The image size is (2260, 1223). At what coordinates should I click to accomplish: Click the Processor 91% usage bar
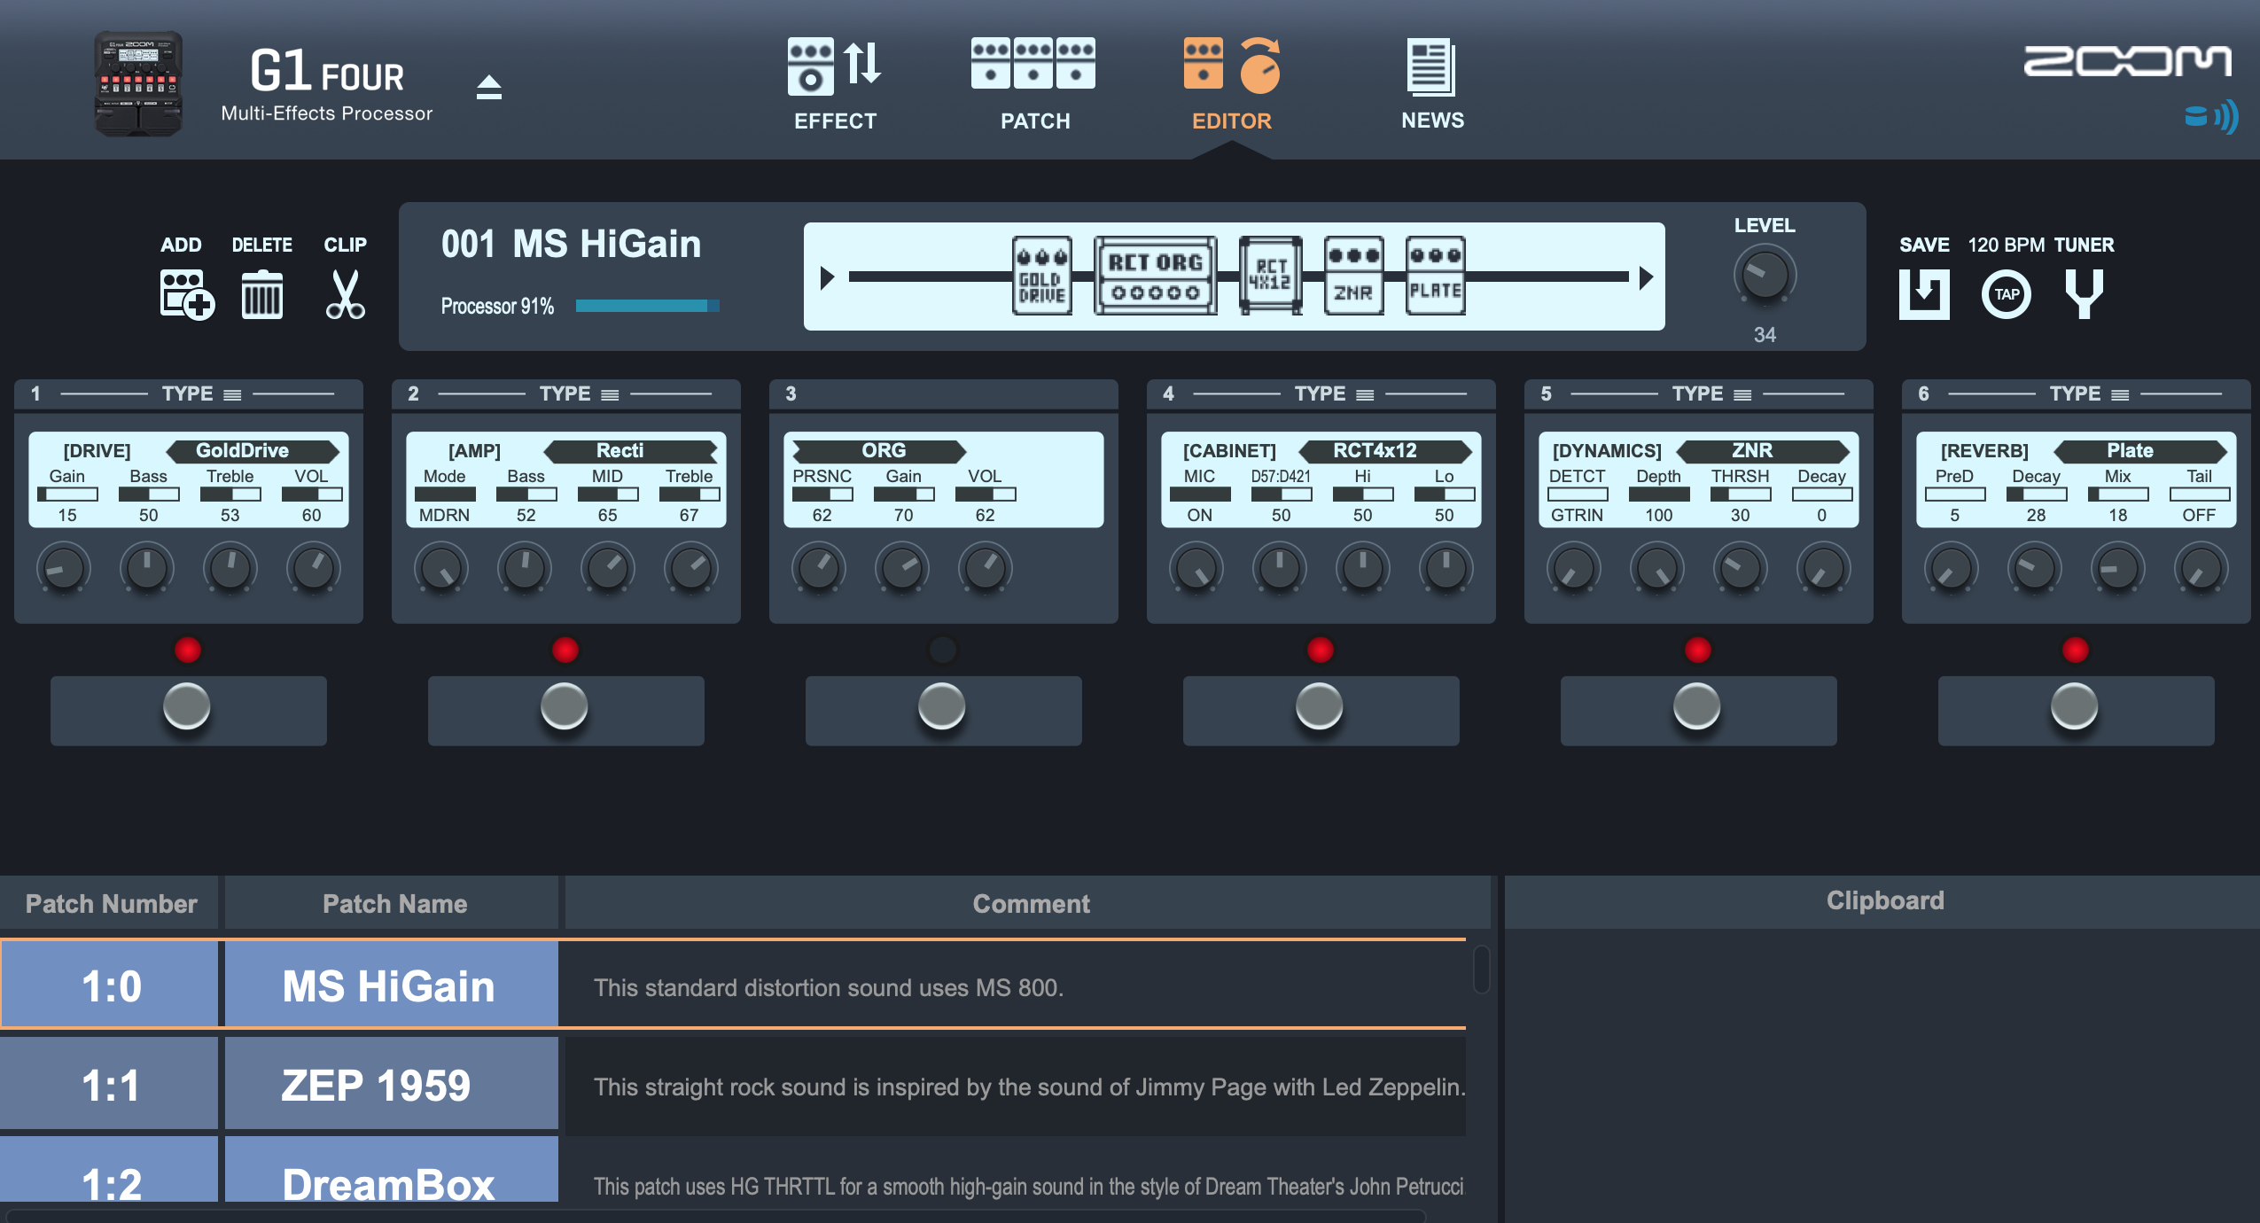tap(647, 306)
